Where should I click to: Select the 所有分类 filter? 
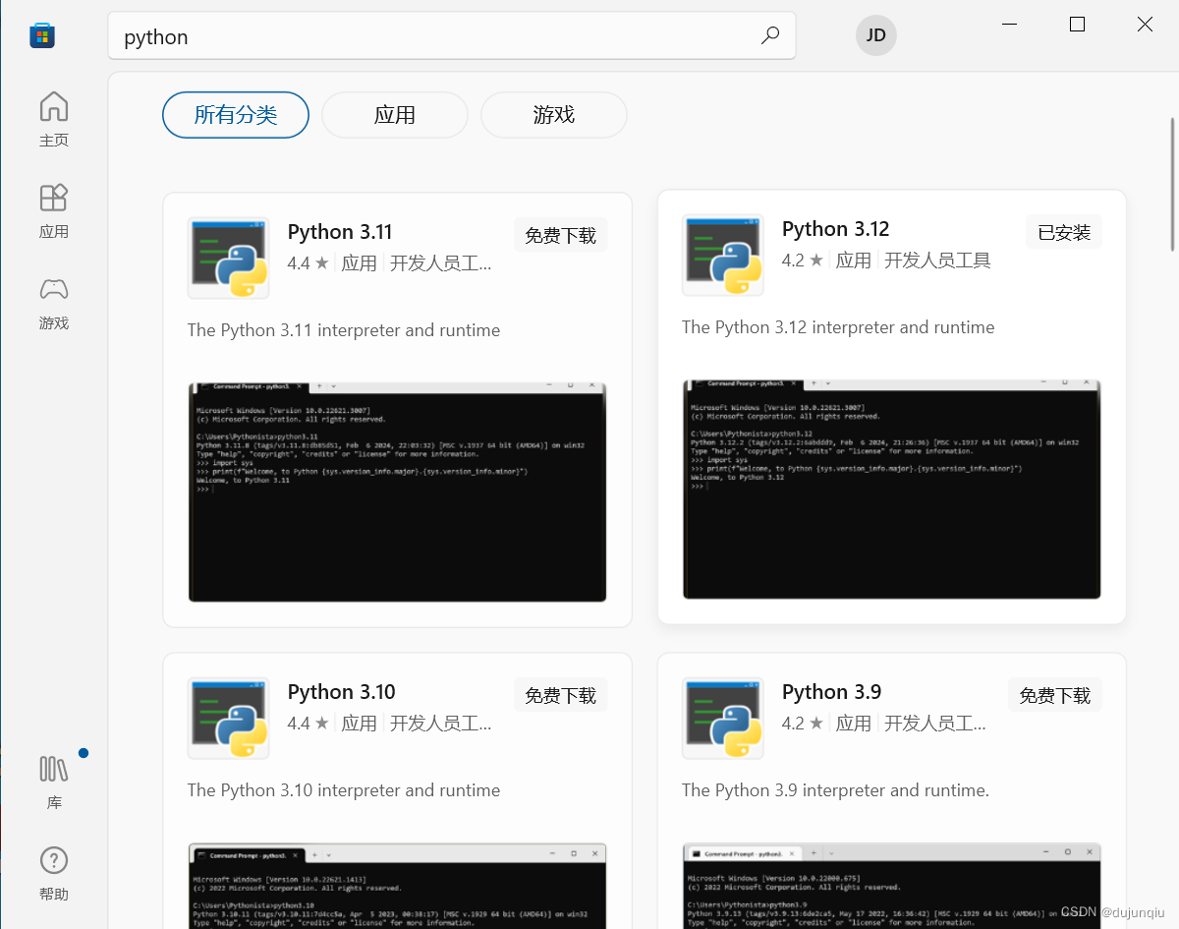point(235,114)
